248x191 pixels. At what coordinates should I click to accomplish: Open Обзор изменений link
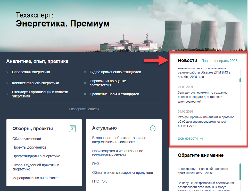(27, 139)
